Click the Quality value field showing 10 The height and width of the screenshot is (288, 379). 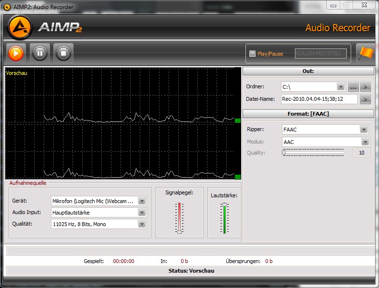(x=361, y=153)
